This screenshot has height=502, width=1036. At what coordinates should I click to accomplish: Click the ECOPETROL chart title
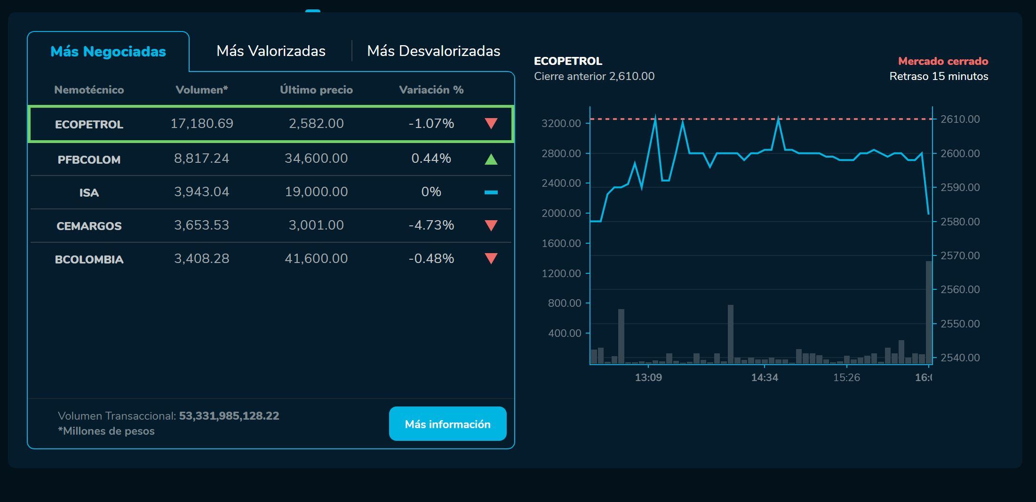[x=568, y=61]
